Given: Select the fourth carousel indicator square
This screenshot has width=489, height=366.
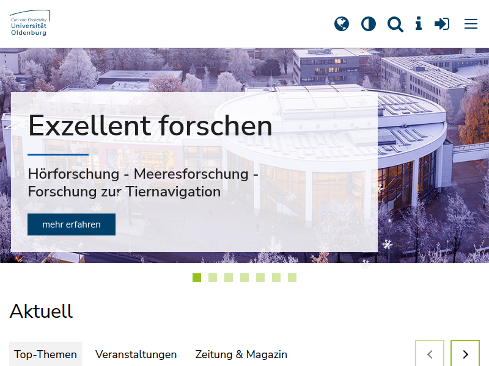Looking at the screenshot, I should click(244, 278).
